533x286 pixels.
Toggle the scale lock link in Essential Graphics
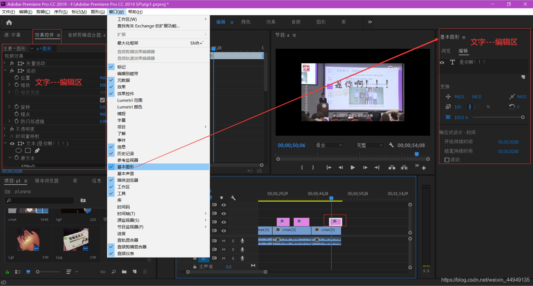coord(470,107)
